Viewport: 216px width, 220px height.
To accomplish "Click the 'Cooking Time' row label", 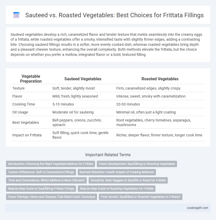I will [24, 104].
